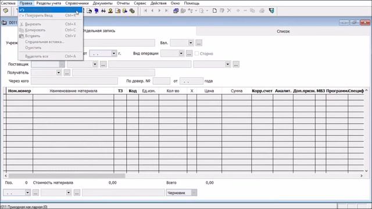Viewport: 372px width, 209px height.
Task: Go to next record arrow
Action: [x=159, y=10]
